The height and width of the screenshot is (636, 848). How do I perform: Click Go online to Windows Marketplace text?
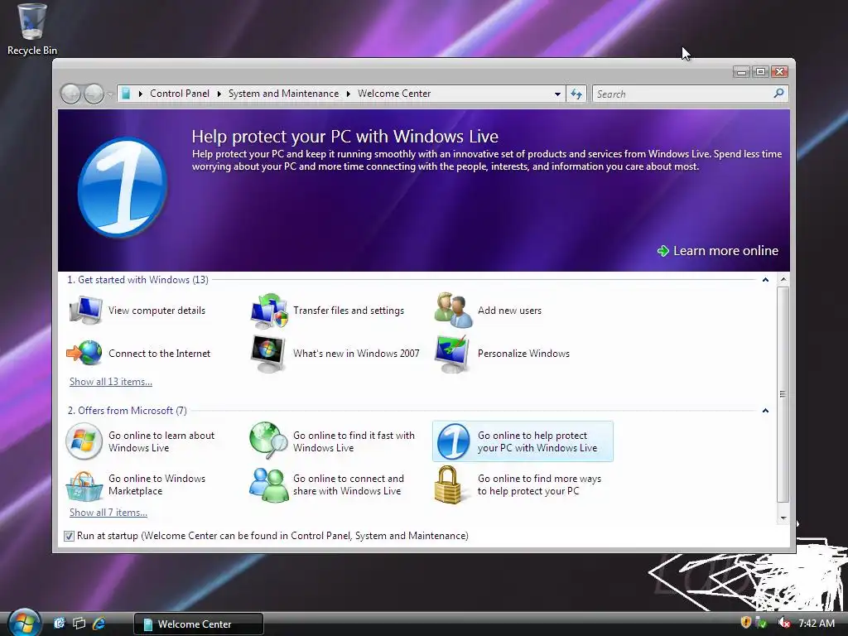click(157, 484)
